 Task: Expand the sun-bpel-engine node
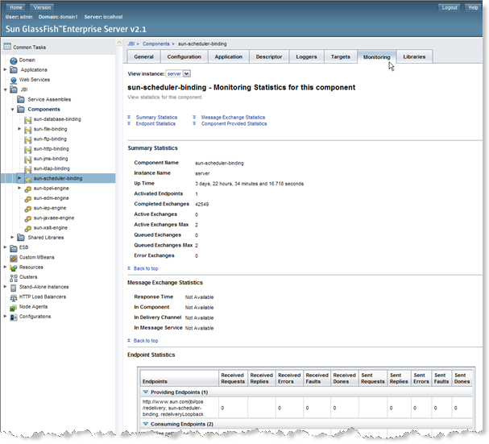click(x=19, y=188)
